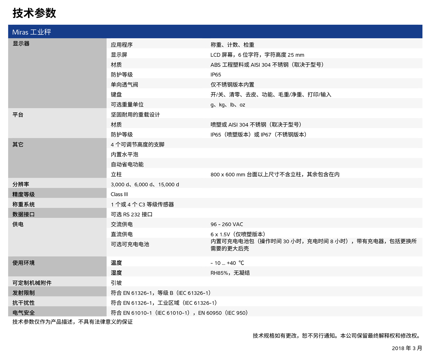Select the 可选 RS 232 接口 text

[132, 214]
